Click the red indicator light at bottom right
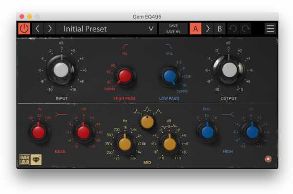293x194 pixels. point(268,159)
